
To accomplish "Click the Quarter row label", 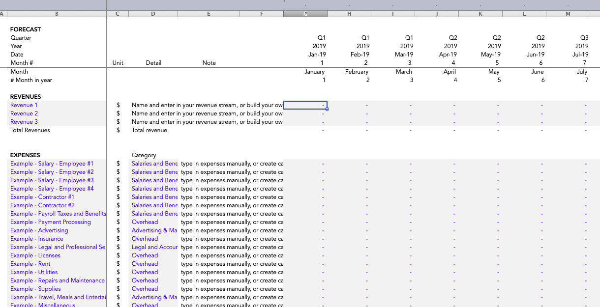I will pyautogui.click(x=21, y=38).
